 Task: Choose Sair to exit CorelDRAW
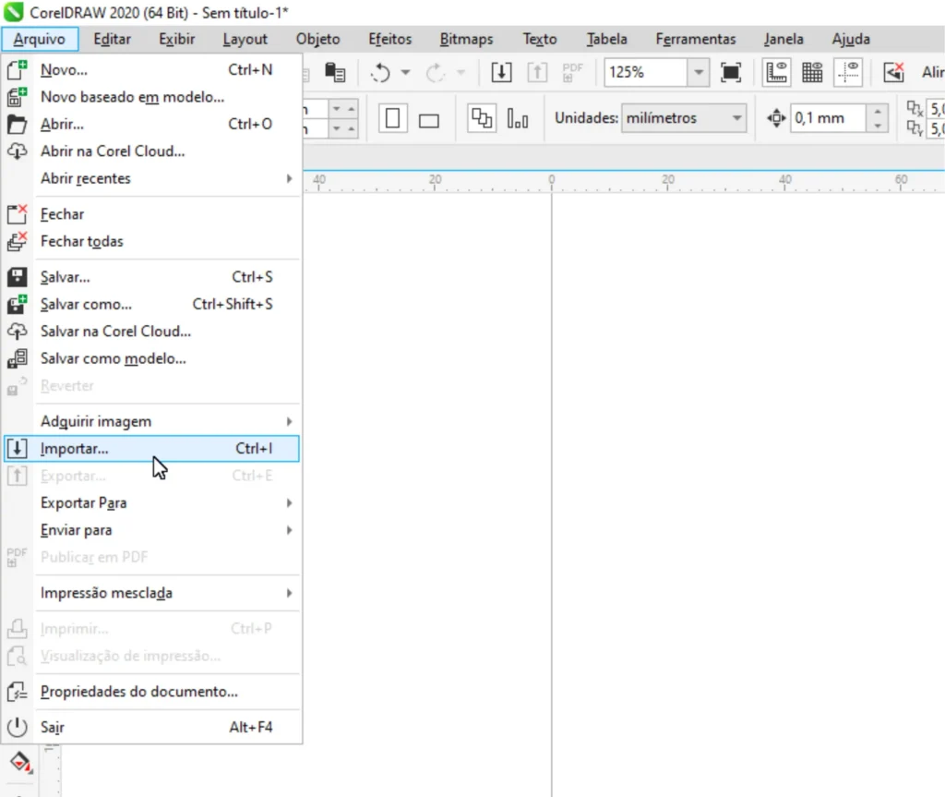point(150,727)
